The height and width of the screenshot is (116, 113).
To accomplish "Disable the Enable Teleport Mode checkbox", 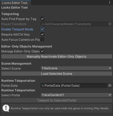I will coord(42,29).
